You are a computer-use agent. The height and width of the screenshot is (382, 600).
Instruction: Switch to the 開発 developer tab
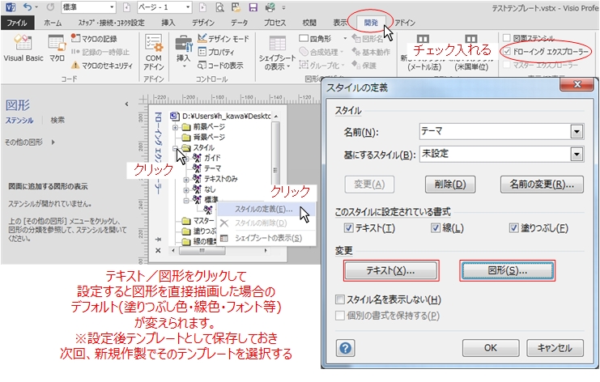[x=371, y=23]
